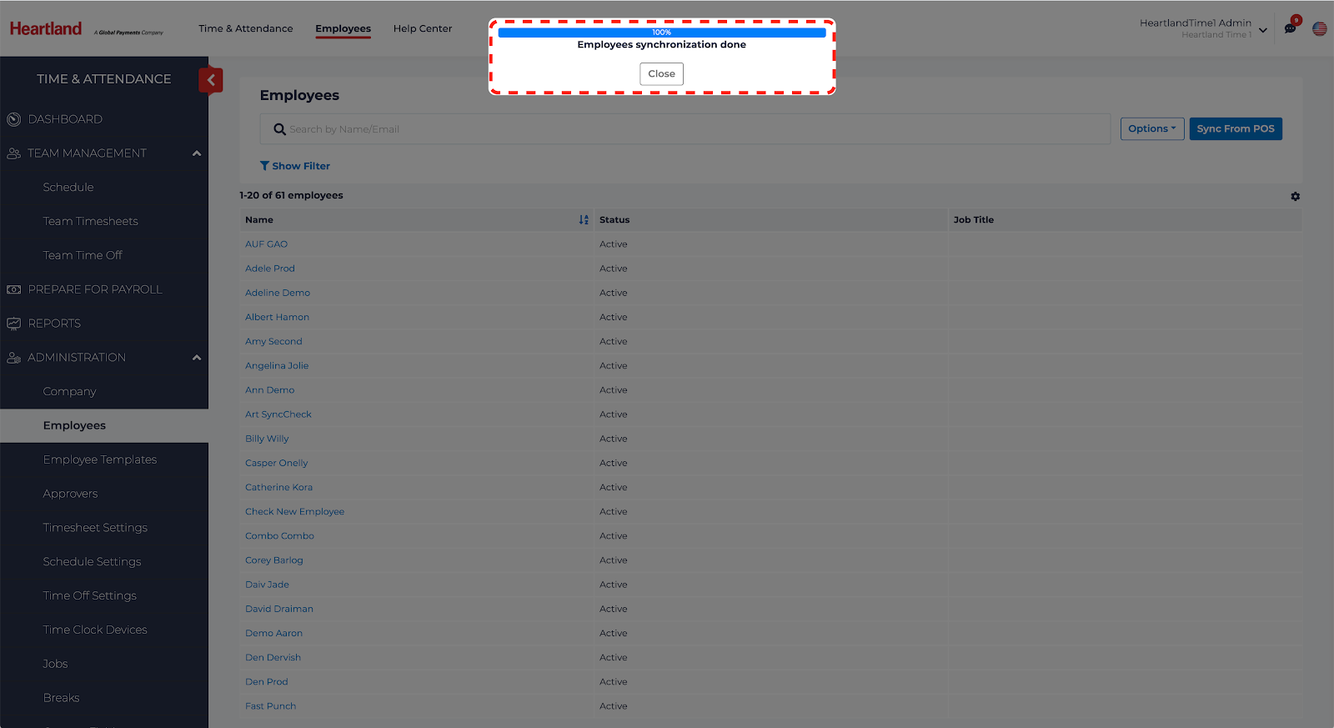Expand the HeartlandTime1 Admin user menu

coord(1262,30)
